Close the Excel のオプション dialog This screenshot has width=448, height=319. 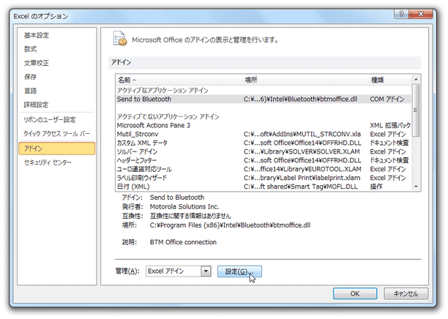coord(421,14)
